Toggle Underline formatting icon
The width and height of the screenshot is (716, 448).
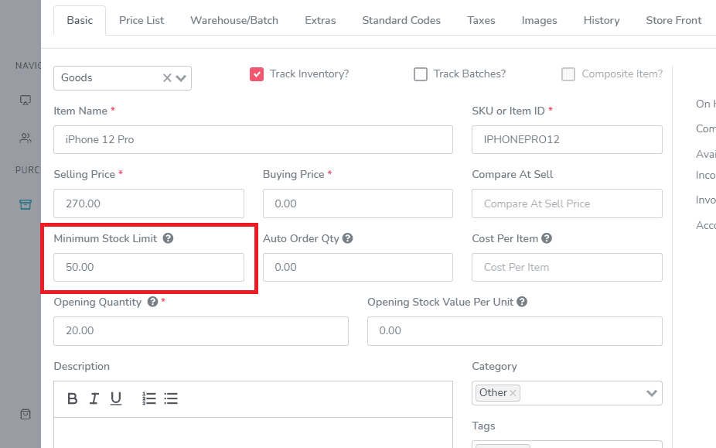[x=116, y=398]
